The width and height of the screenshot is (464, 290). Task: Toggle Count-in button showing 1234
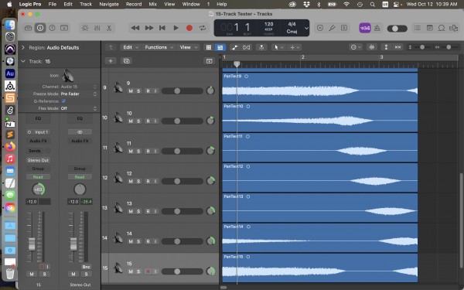[365, 28]
